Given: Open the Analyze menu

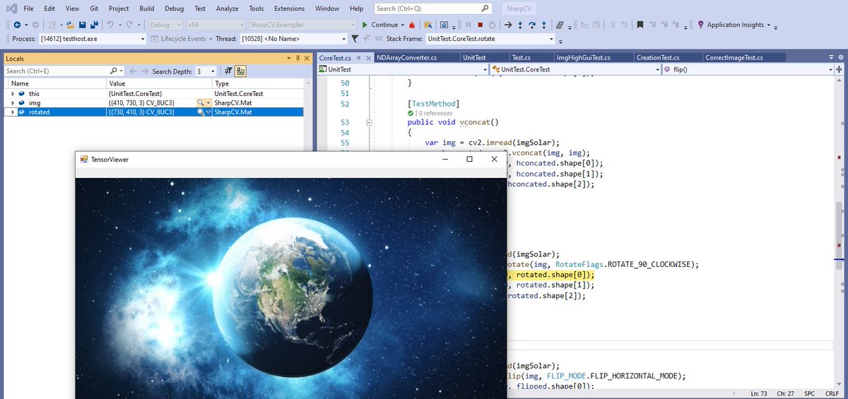Looking at the screenshot, I should (x=227, y=8).
